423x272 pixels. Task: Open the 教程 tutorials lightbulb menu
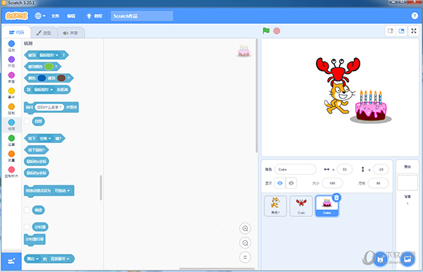click(94, 16)
